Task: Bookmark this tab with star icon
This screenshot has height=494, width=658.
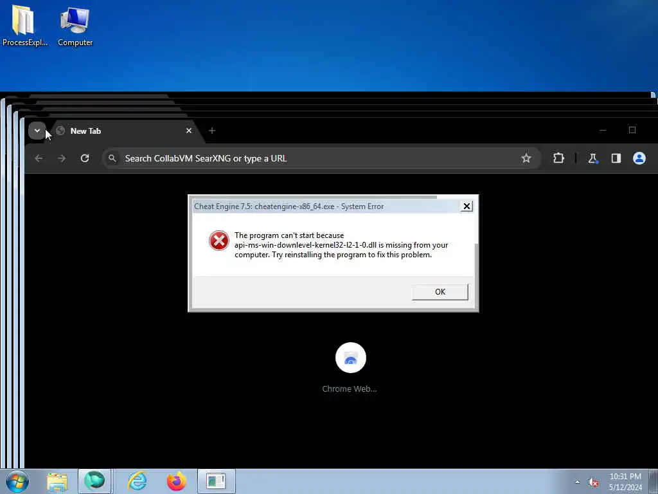Action: pyautogui.click(x=526, y=158)
